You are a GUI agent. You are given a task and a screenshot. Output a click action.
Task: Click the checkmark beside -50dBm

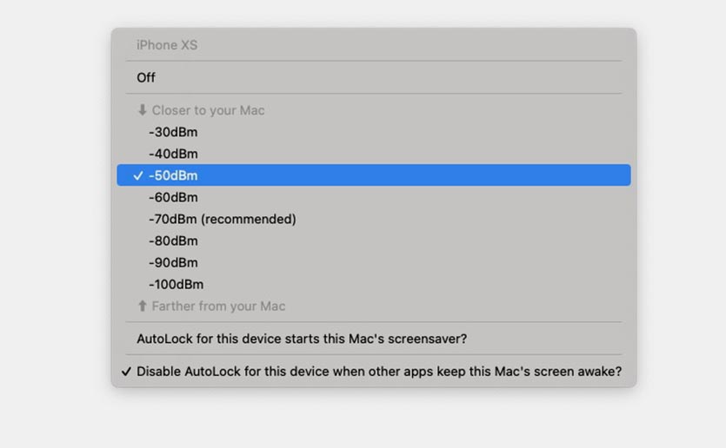click(x=138, y=175)
